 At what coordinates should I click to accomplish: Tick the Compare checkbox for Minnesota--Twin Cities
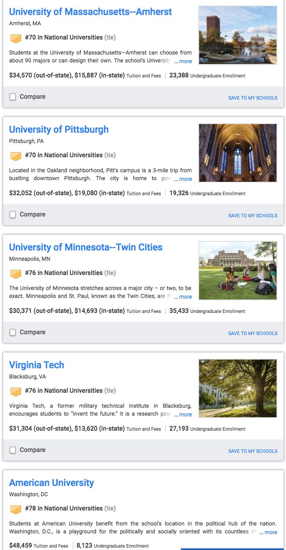coord(13,332)
